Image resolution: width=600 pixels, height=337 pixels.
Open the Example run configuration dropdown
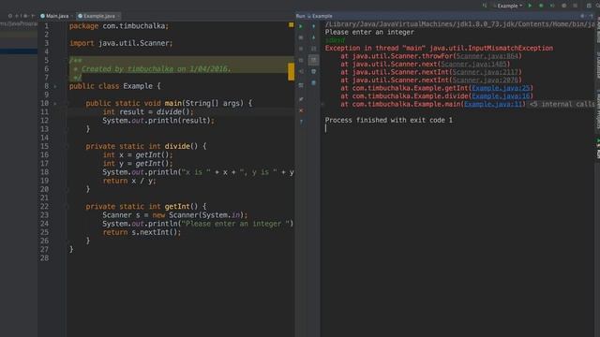pos(507,6)
